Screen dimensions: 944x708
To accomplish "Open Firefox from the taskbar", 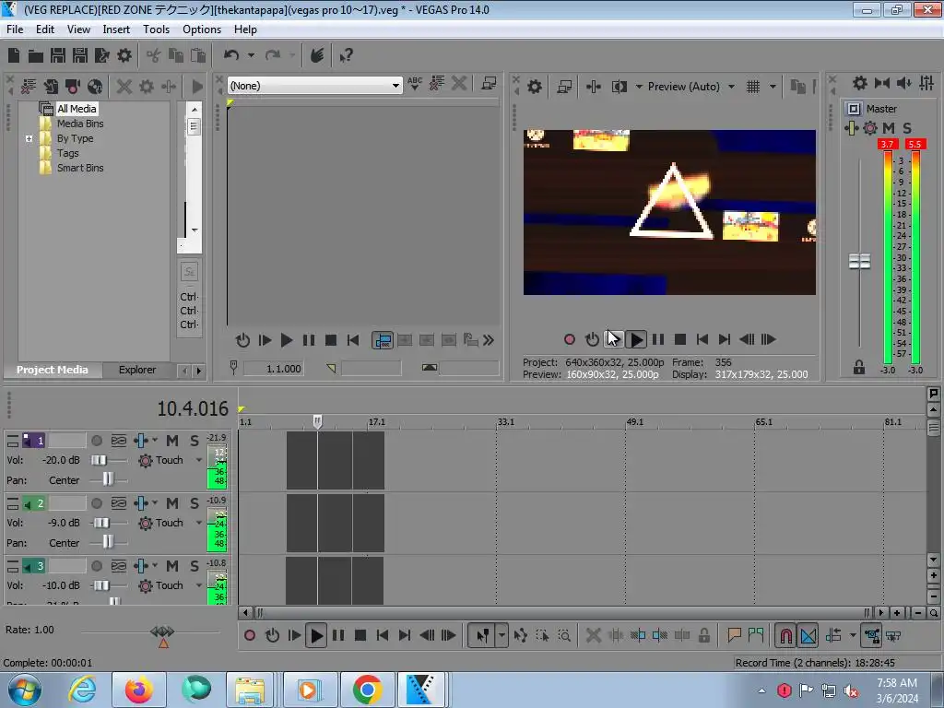I will click(x=139, y=690).
